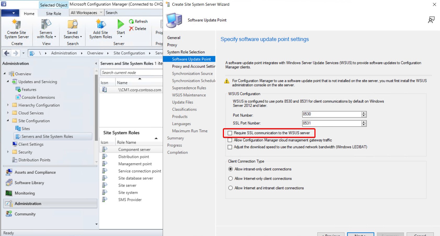
Task: Click the red Delete icon in ribbon
Action: pos(131,29)
